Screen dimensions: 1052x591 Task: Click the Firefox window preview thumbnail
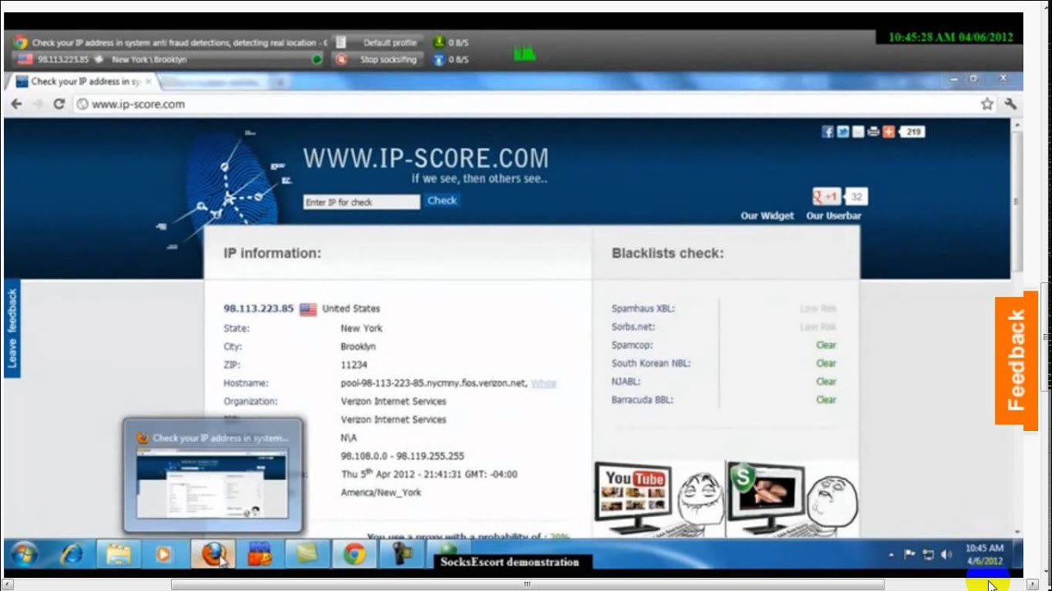tap(213, 475)
